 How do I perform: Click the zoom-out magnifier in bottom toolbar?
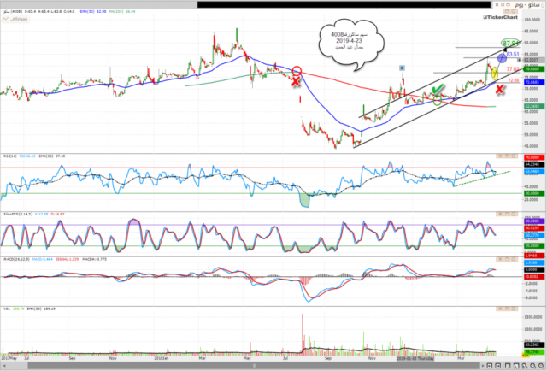541,366
